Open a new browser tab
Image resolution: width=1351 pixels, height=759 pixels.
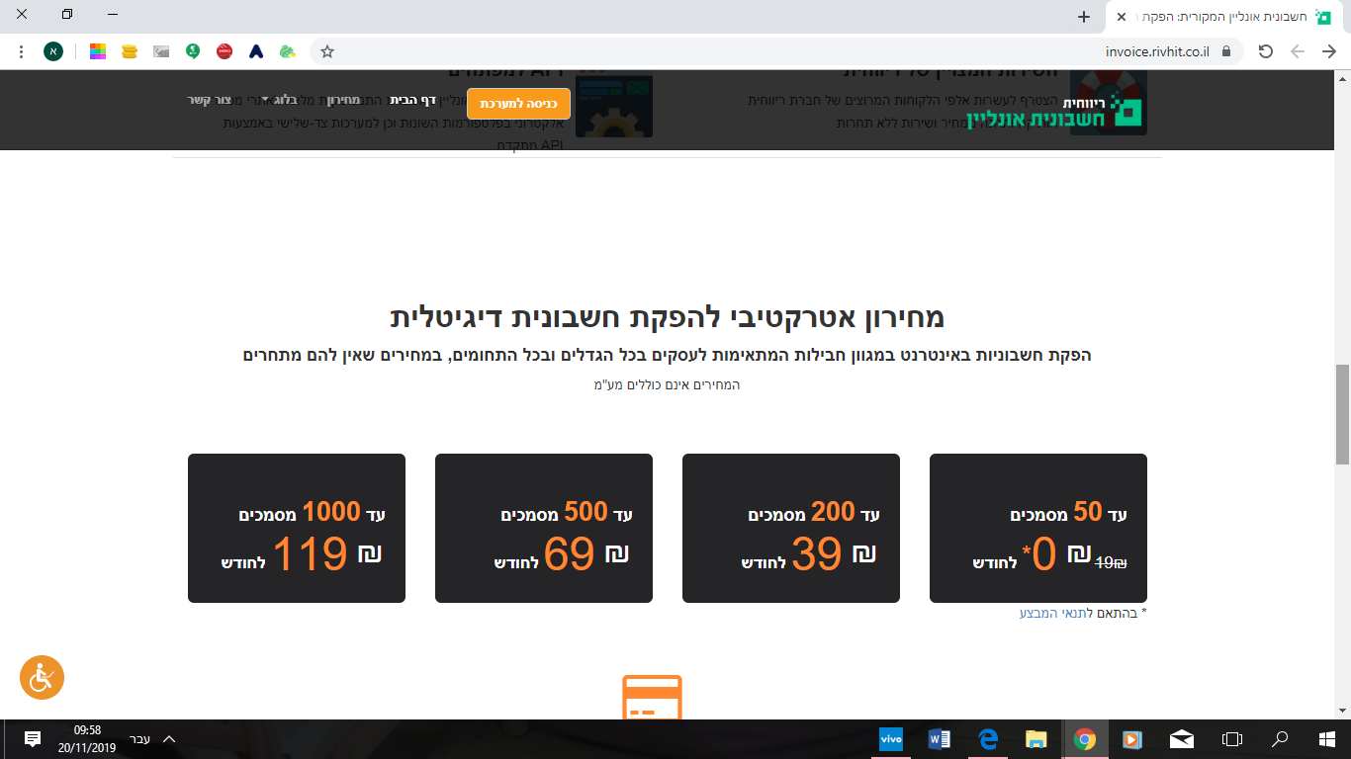click(x=1084, y=17)
